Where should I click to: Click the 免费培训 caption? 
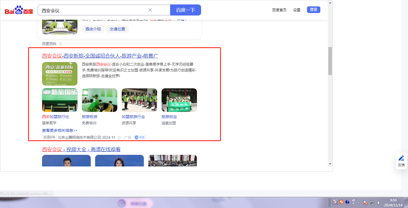89,123
